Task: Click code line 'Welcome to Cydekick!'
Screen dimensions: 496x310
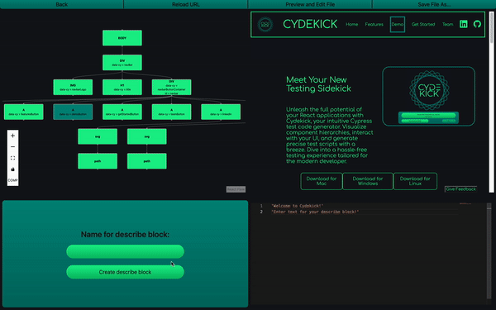Action: coord(297,206)
